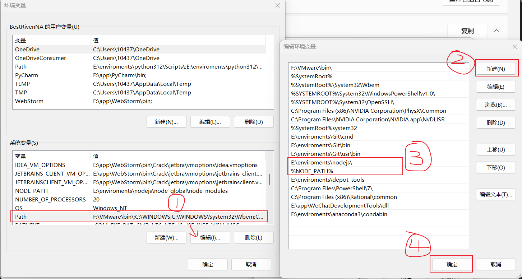Collapse the panel with the chevron beside 复制

point(496,31)
